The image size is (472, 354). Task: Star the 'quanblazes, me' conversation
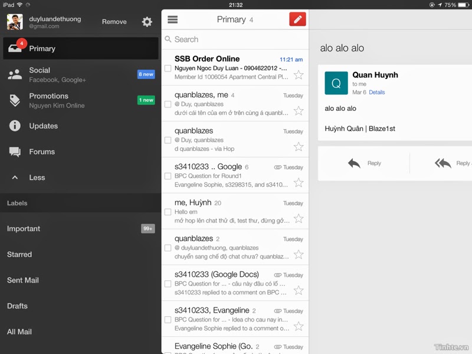click(x=299, y=111)
